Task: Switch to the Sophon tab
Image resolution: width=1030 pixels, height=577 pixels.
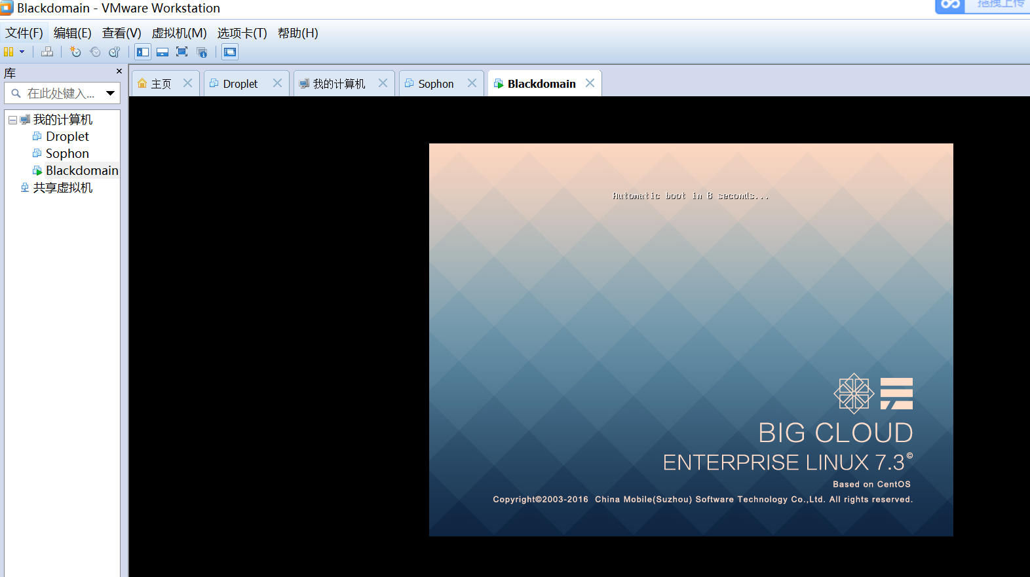Action: pos(436,84)
